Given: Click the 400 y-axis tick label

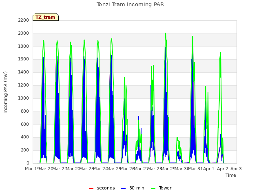Looking at the screenshot, I should (25, 137).
